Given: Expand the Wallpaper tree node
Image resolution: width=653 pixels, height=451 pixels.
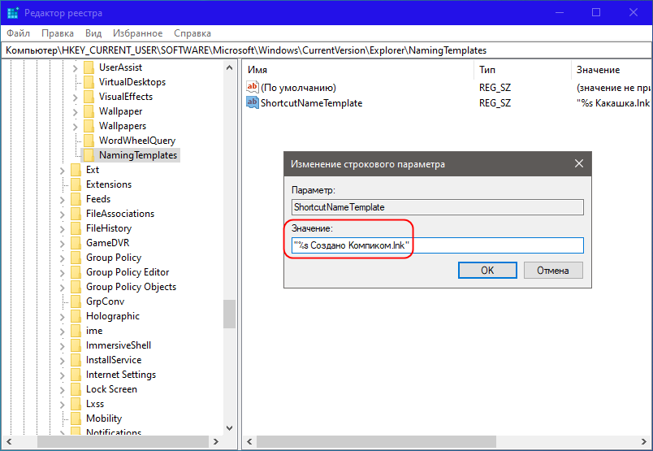Looking at the screenshot, I should tap(75, 111).
